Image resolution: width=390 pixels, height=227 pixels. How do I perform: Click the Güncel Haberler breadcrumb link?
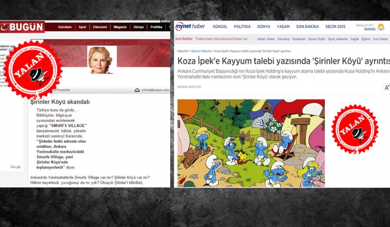[x=202, y=51]
